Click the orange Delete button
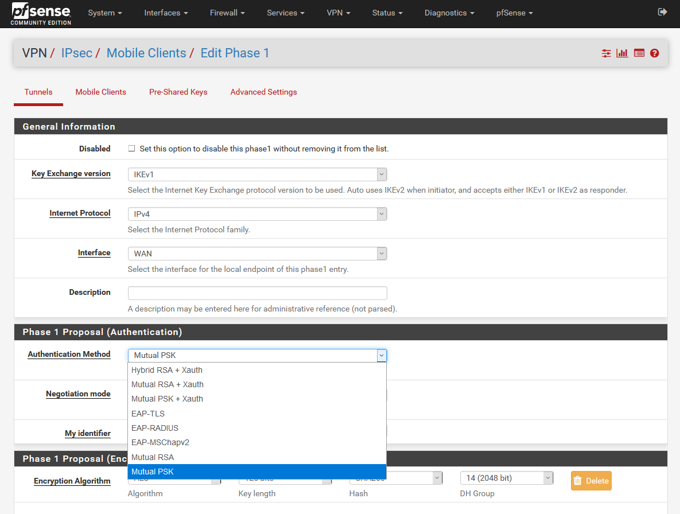 click(591, 481)
